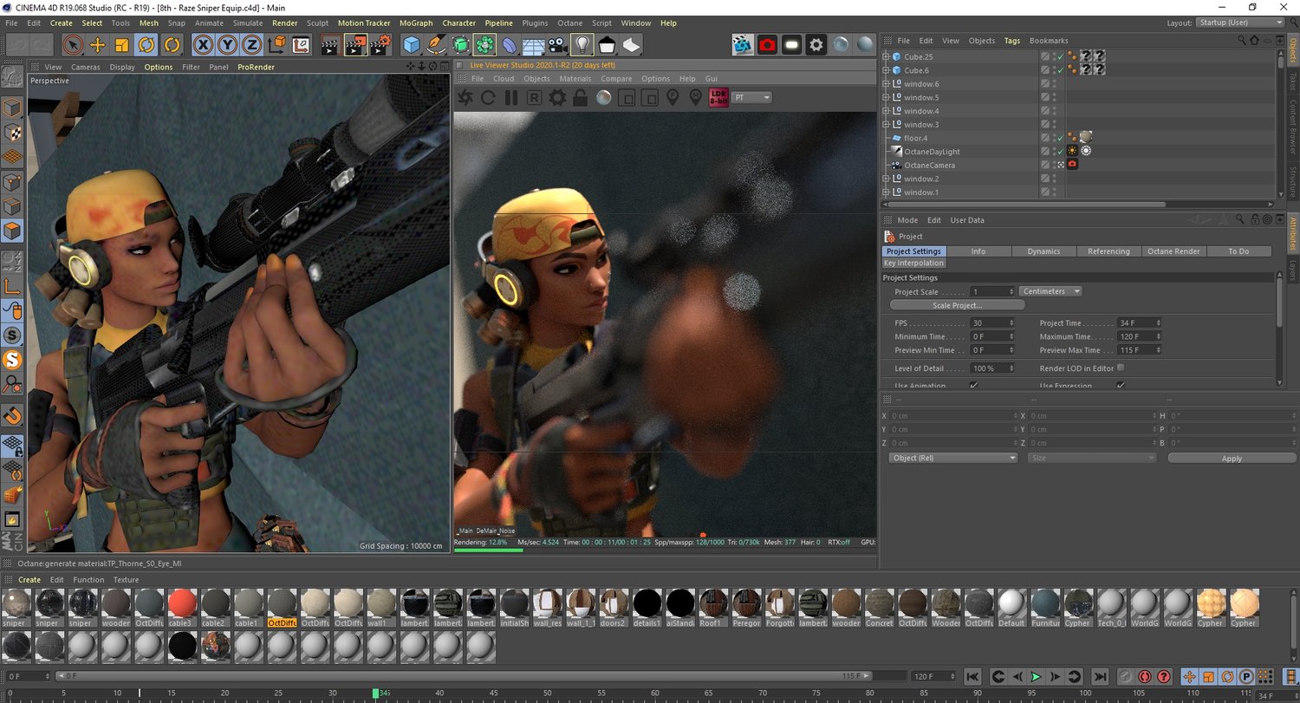This screenshot has width=1300, height=703.
Task: Open the MoGraph menu
Action: pyautogui.click(x=416, y=23)
